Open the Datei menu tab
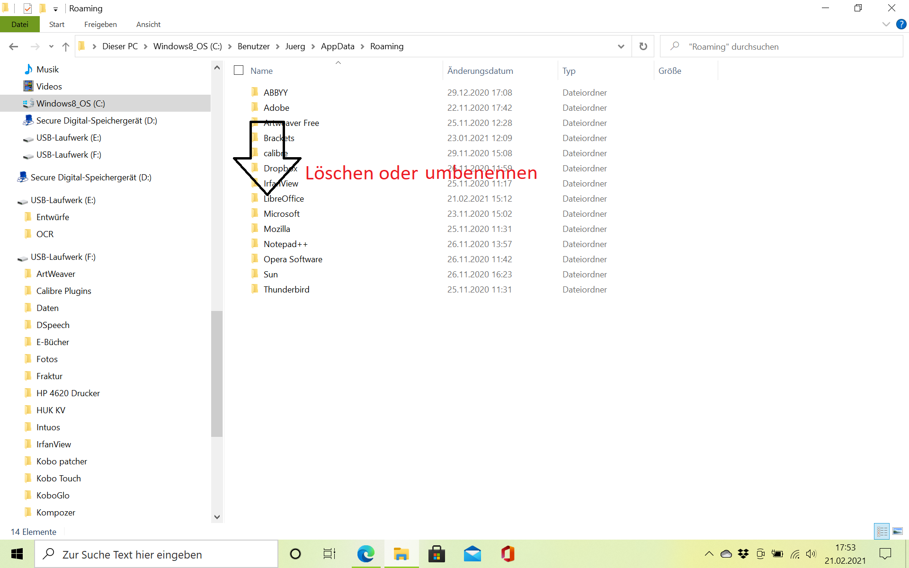The height and width of the screenshot is (568, 909). point(20,24)
